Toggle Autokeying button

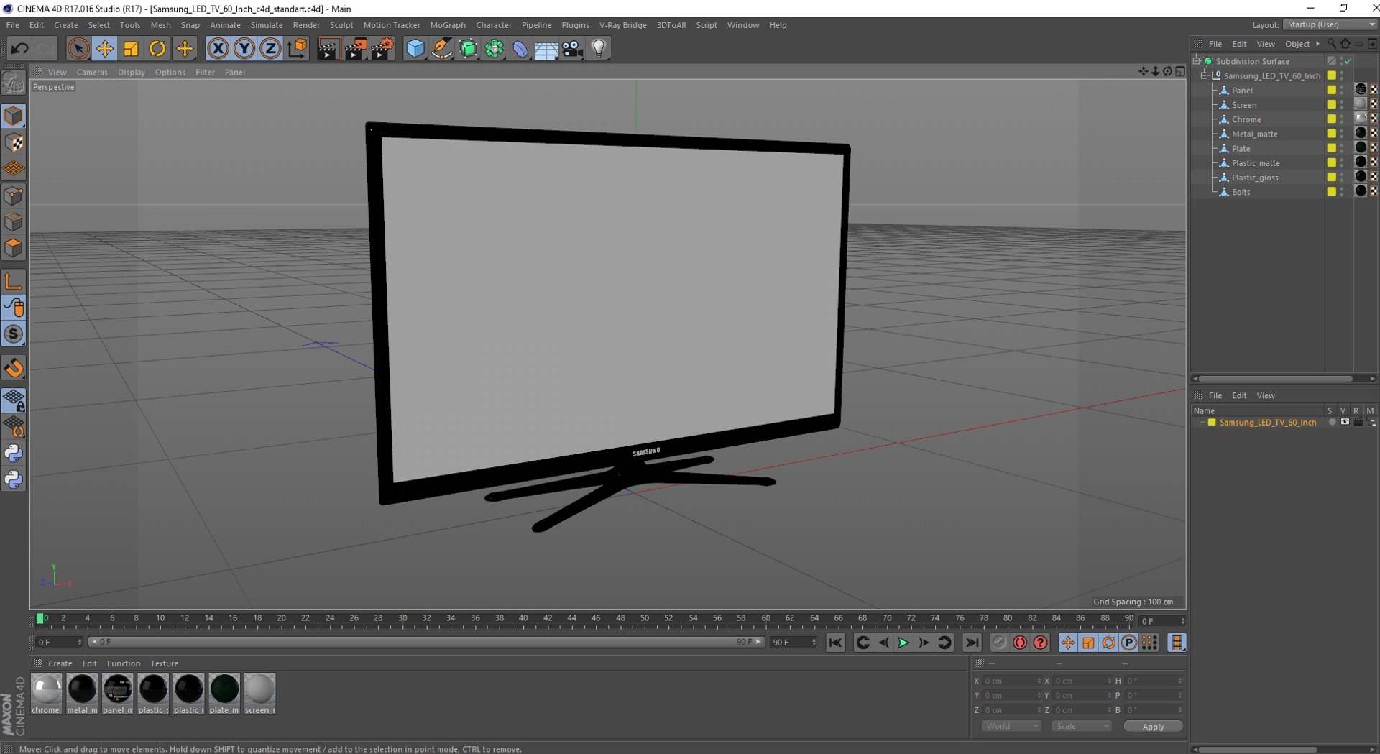click(x=1020, y=643)
